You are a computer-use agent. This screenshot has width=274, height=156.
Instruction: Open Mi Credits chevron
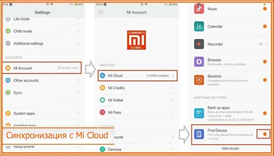click(173, 88)
